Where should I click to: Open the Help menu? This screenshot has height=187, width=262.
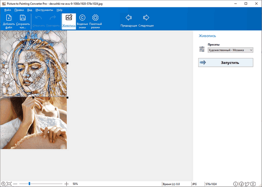60,9
